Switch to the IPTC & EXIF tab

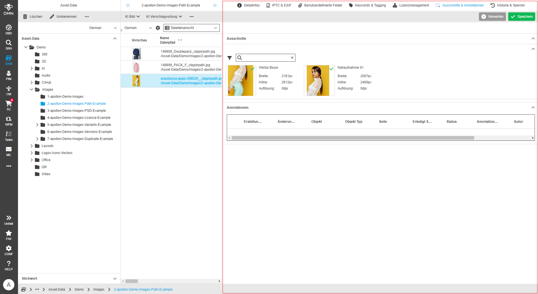tap(279, 5)
